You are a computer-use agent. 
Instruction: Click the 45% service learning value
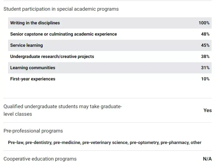tap(205, 45)
